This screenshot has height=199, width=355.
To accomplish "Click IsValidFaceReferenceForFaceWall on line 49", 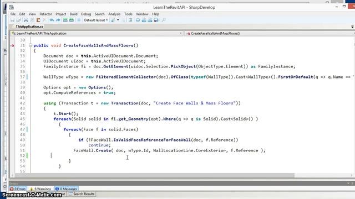I will coord(152,140).
